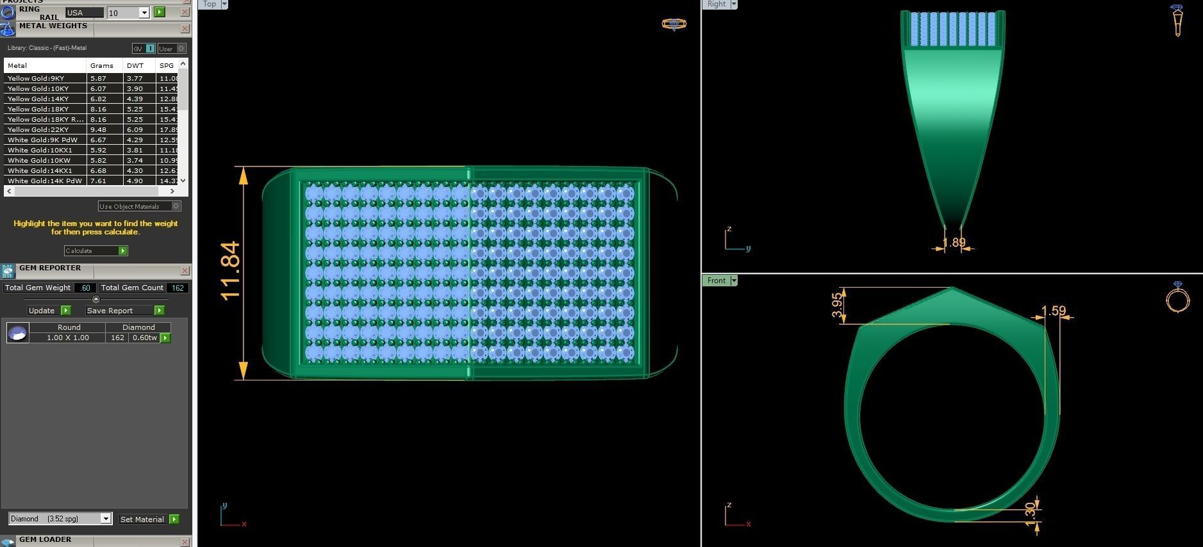Select the Yellow Gold:14KY row
The image size is (1203, 547).
pyautogui.click(x=91, y=99)
